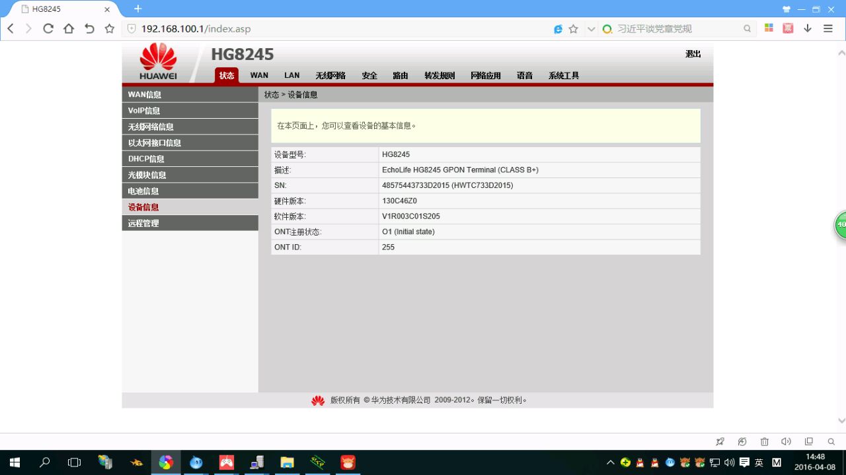This screenshot has width=846, height=475.
Task: Open the 语音 voice tab
Action: (x=525, y=76)
